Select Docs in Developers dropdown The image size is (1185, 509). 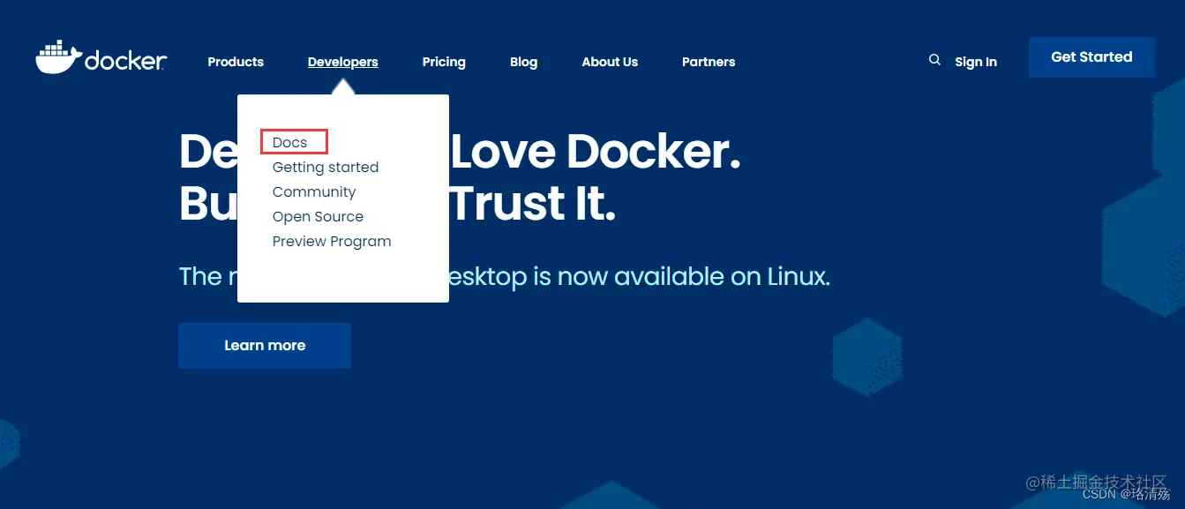[x=289, y=142]
